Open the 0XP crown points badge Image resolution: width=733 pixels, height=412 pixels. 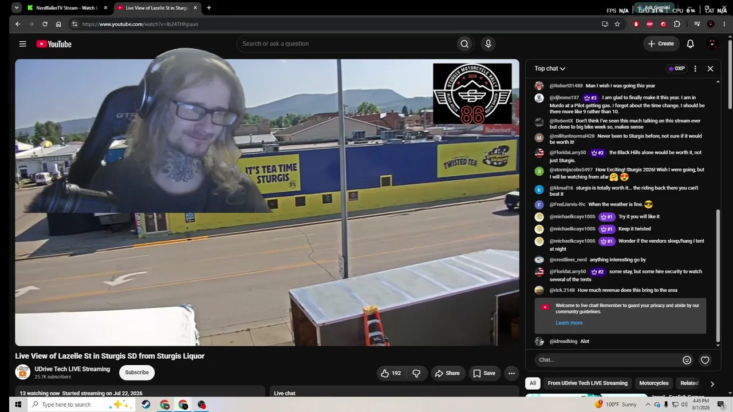(x=676, y=69)
